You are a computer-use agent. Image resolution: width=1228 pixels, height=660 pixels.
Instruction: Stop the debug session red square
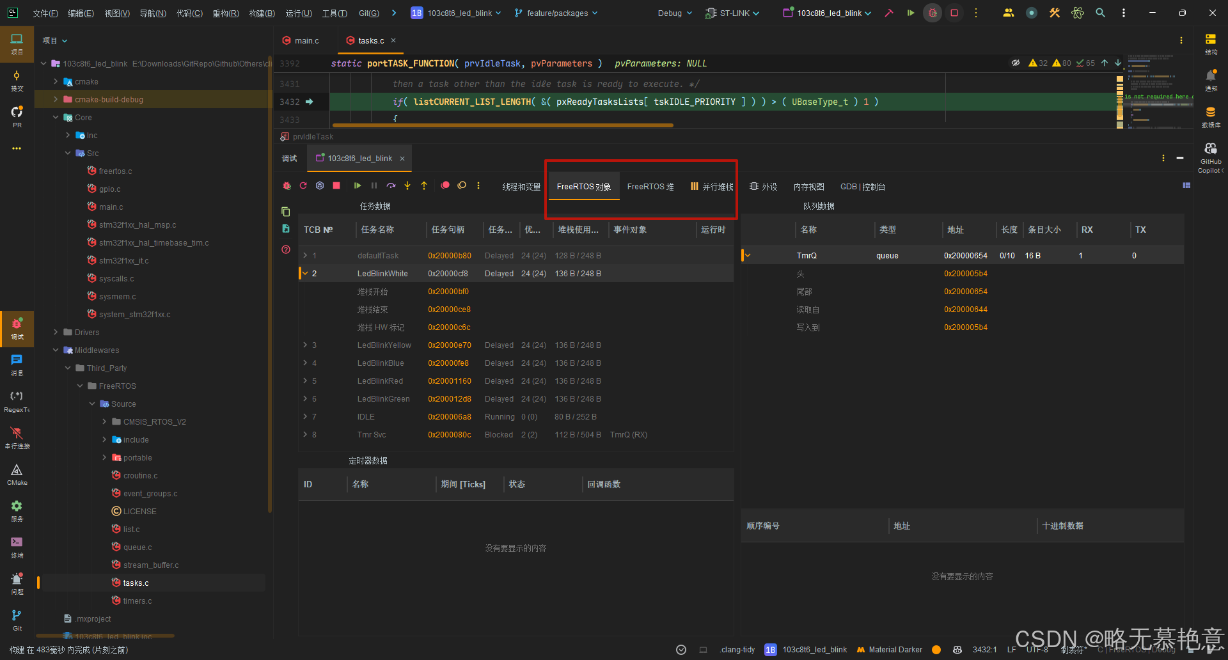[x=336, y=185]
